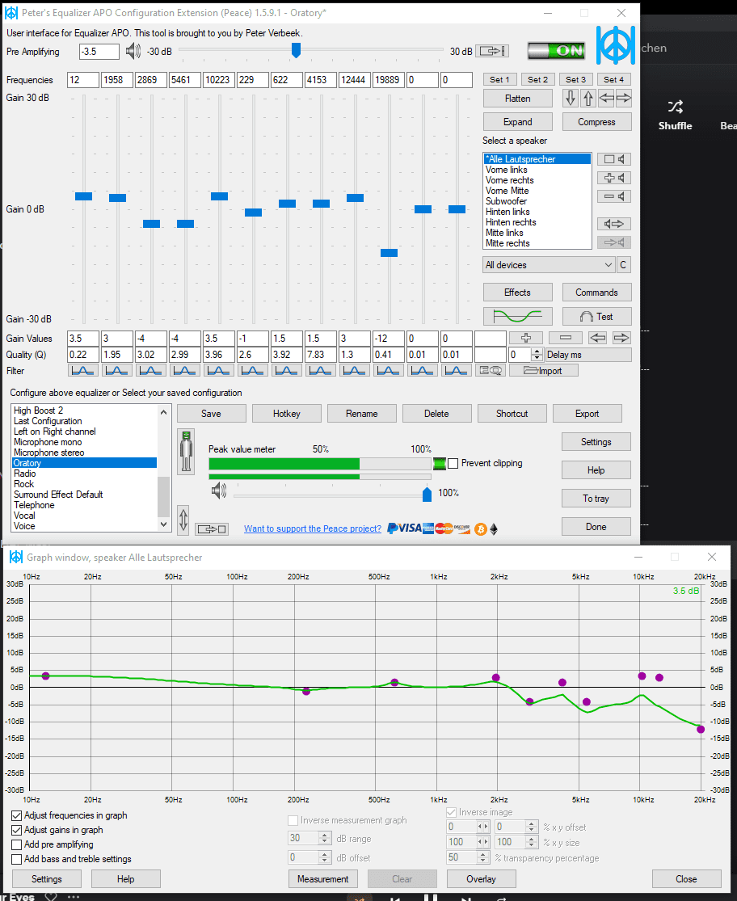
Task: Click the arrow-box icon below Save
Action: (x=212, y=528)
